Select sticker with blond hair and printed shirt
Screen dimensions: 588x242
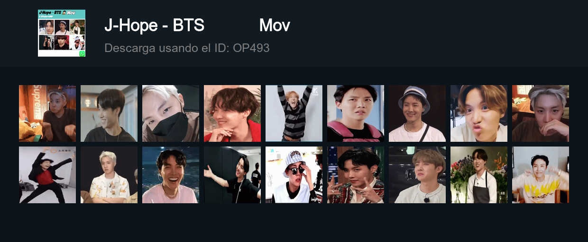pyautogui.click(x=109, y=175)
